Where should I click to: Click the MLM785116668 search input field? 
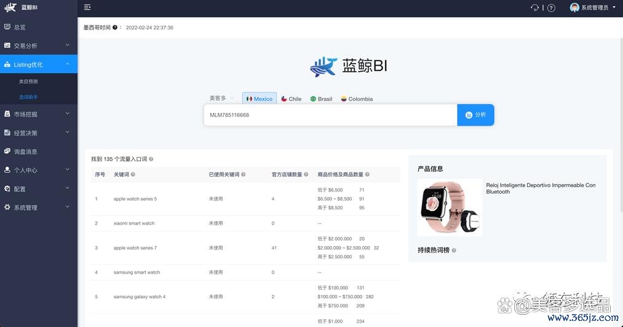(331, 115)
